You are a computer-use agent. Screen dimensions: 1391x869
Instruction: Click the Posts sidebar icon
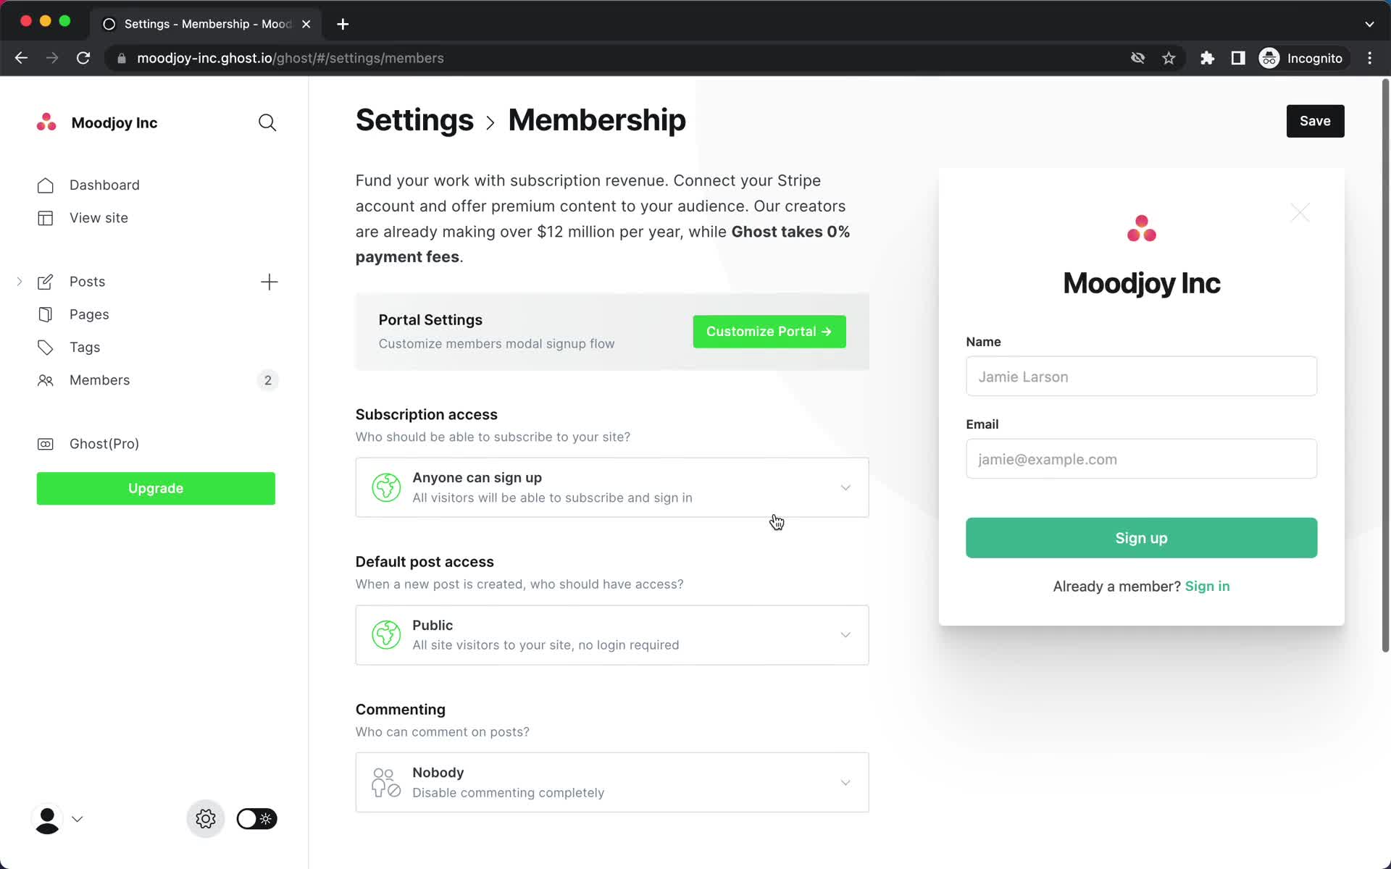(x=45, y=281)
